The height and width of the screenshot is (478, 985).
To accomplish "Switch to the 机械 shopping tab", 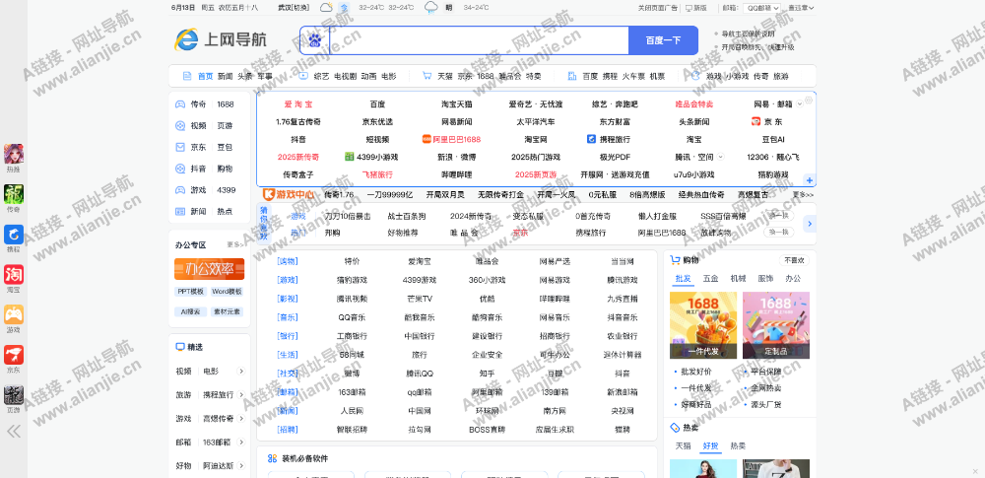I will (738, 278).
